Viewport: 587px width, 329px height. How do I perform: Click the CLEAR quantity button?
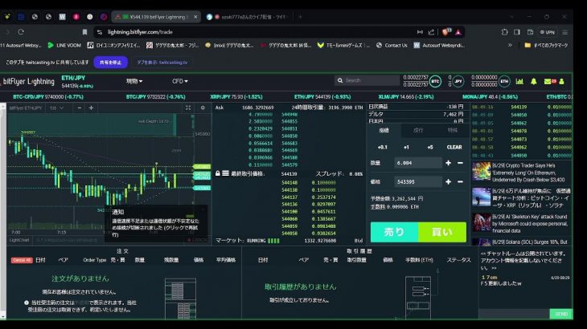pyautogui.click(x=454, y=147)
